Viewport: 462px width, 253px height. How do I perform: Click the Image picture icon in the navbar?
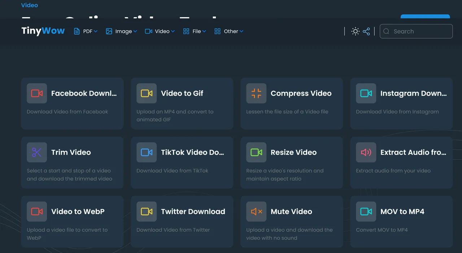109,31
